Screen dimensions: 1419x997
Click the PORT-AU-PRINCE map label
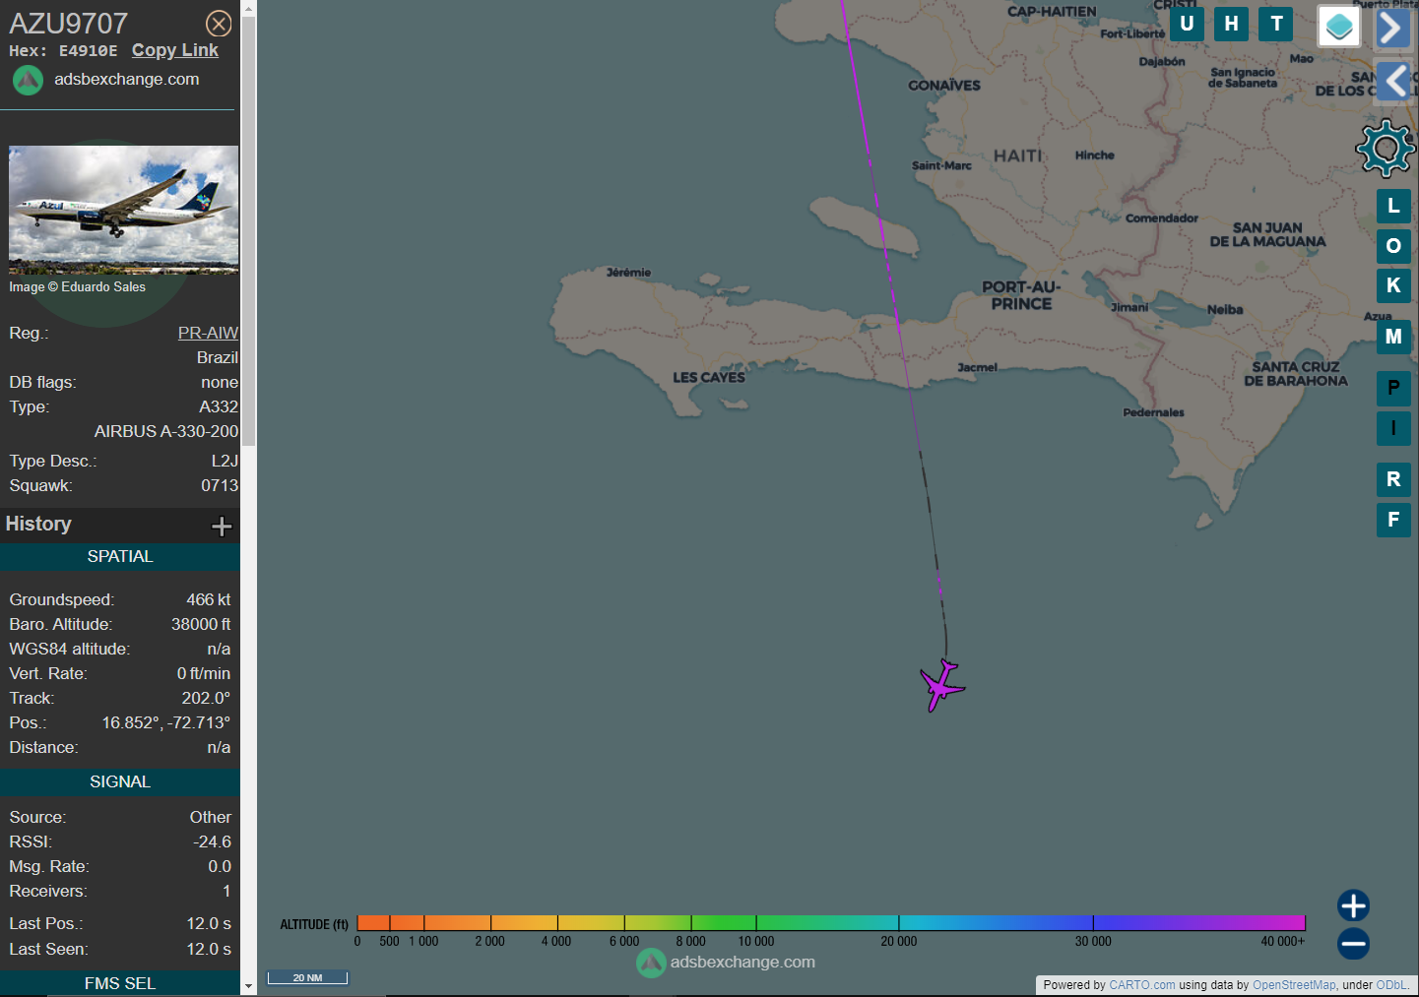(x=1021, y=295)
